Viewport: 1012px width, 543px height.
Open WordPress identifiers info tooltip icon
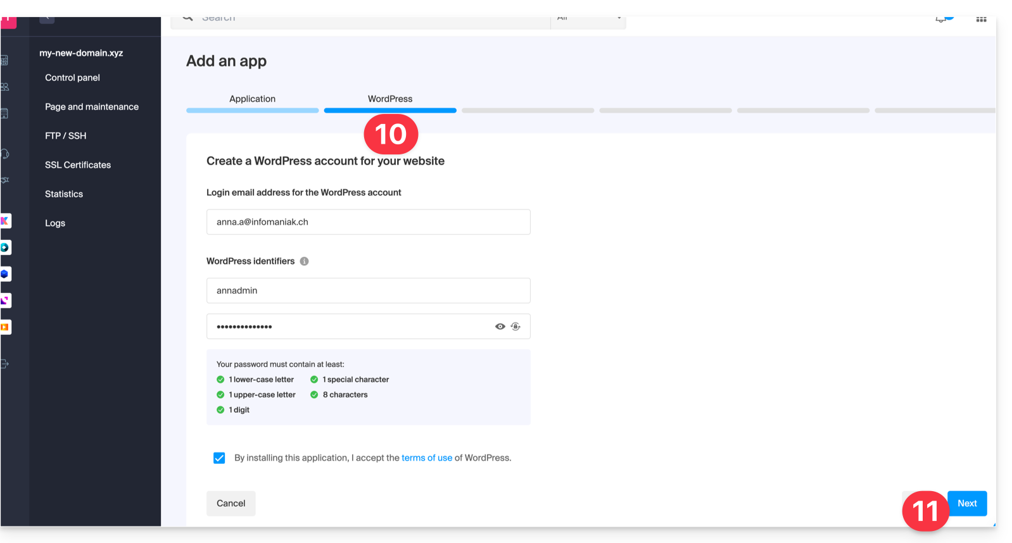pyautogui.click(x=304, y=261)
